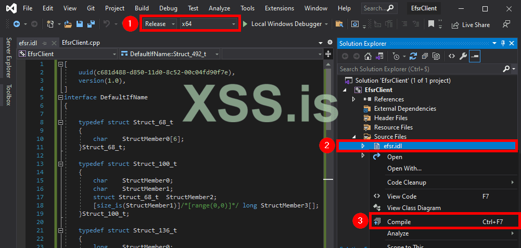The width and height of the screenshot is (521, 248).
Task: Open the empty member dropdown in the editor navigation bar
Action: (x=272, y=54)
